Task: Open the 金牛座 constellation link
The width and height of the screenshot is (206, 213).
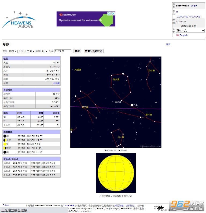Action: (x=56, y=83)
